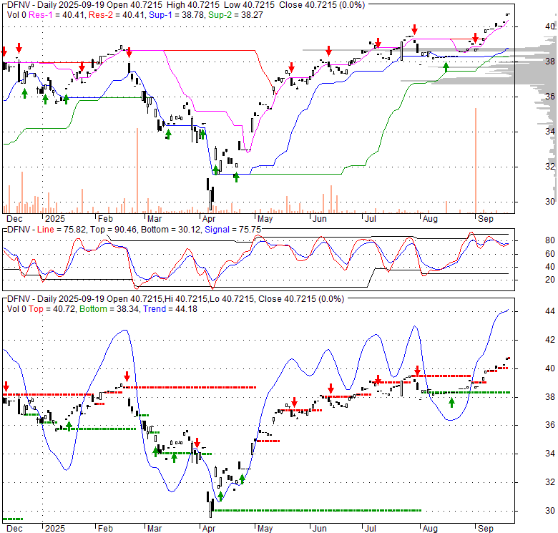Click the green up arrow in August on top chart
Viewport: 558px width, 533px height.
tap(446, 67)
